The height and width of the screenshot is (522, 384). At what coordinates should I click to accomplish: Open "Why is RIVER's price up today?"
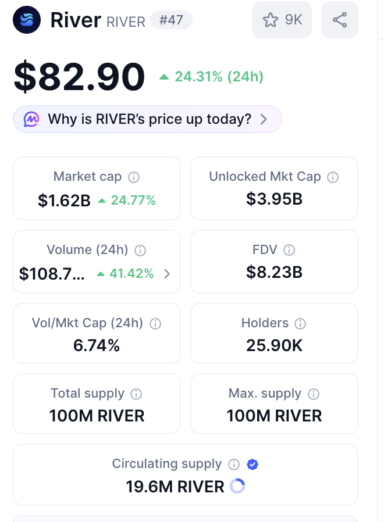pyautogui.click(x=150, y=119)
